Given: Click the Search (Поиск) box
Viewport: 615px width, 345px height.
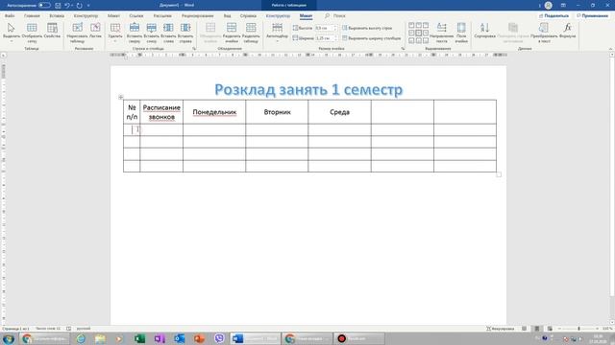Looking at the screenshot, I should (x=335, y=15).
